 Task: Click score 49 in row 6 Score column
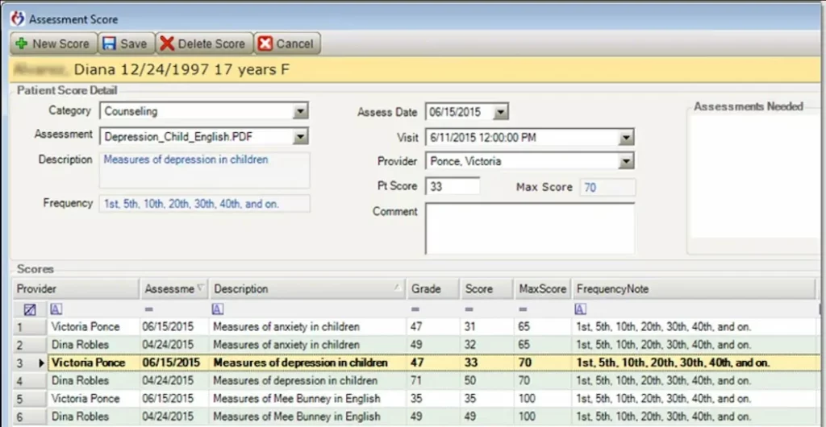coord(470,417)
